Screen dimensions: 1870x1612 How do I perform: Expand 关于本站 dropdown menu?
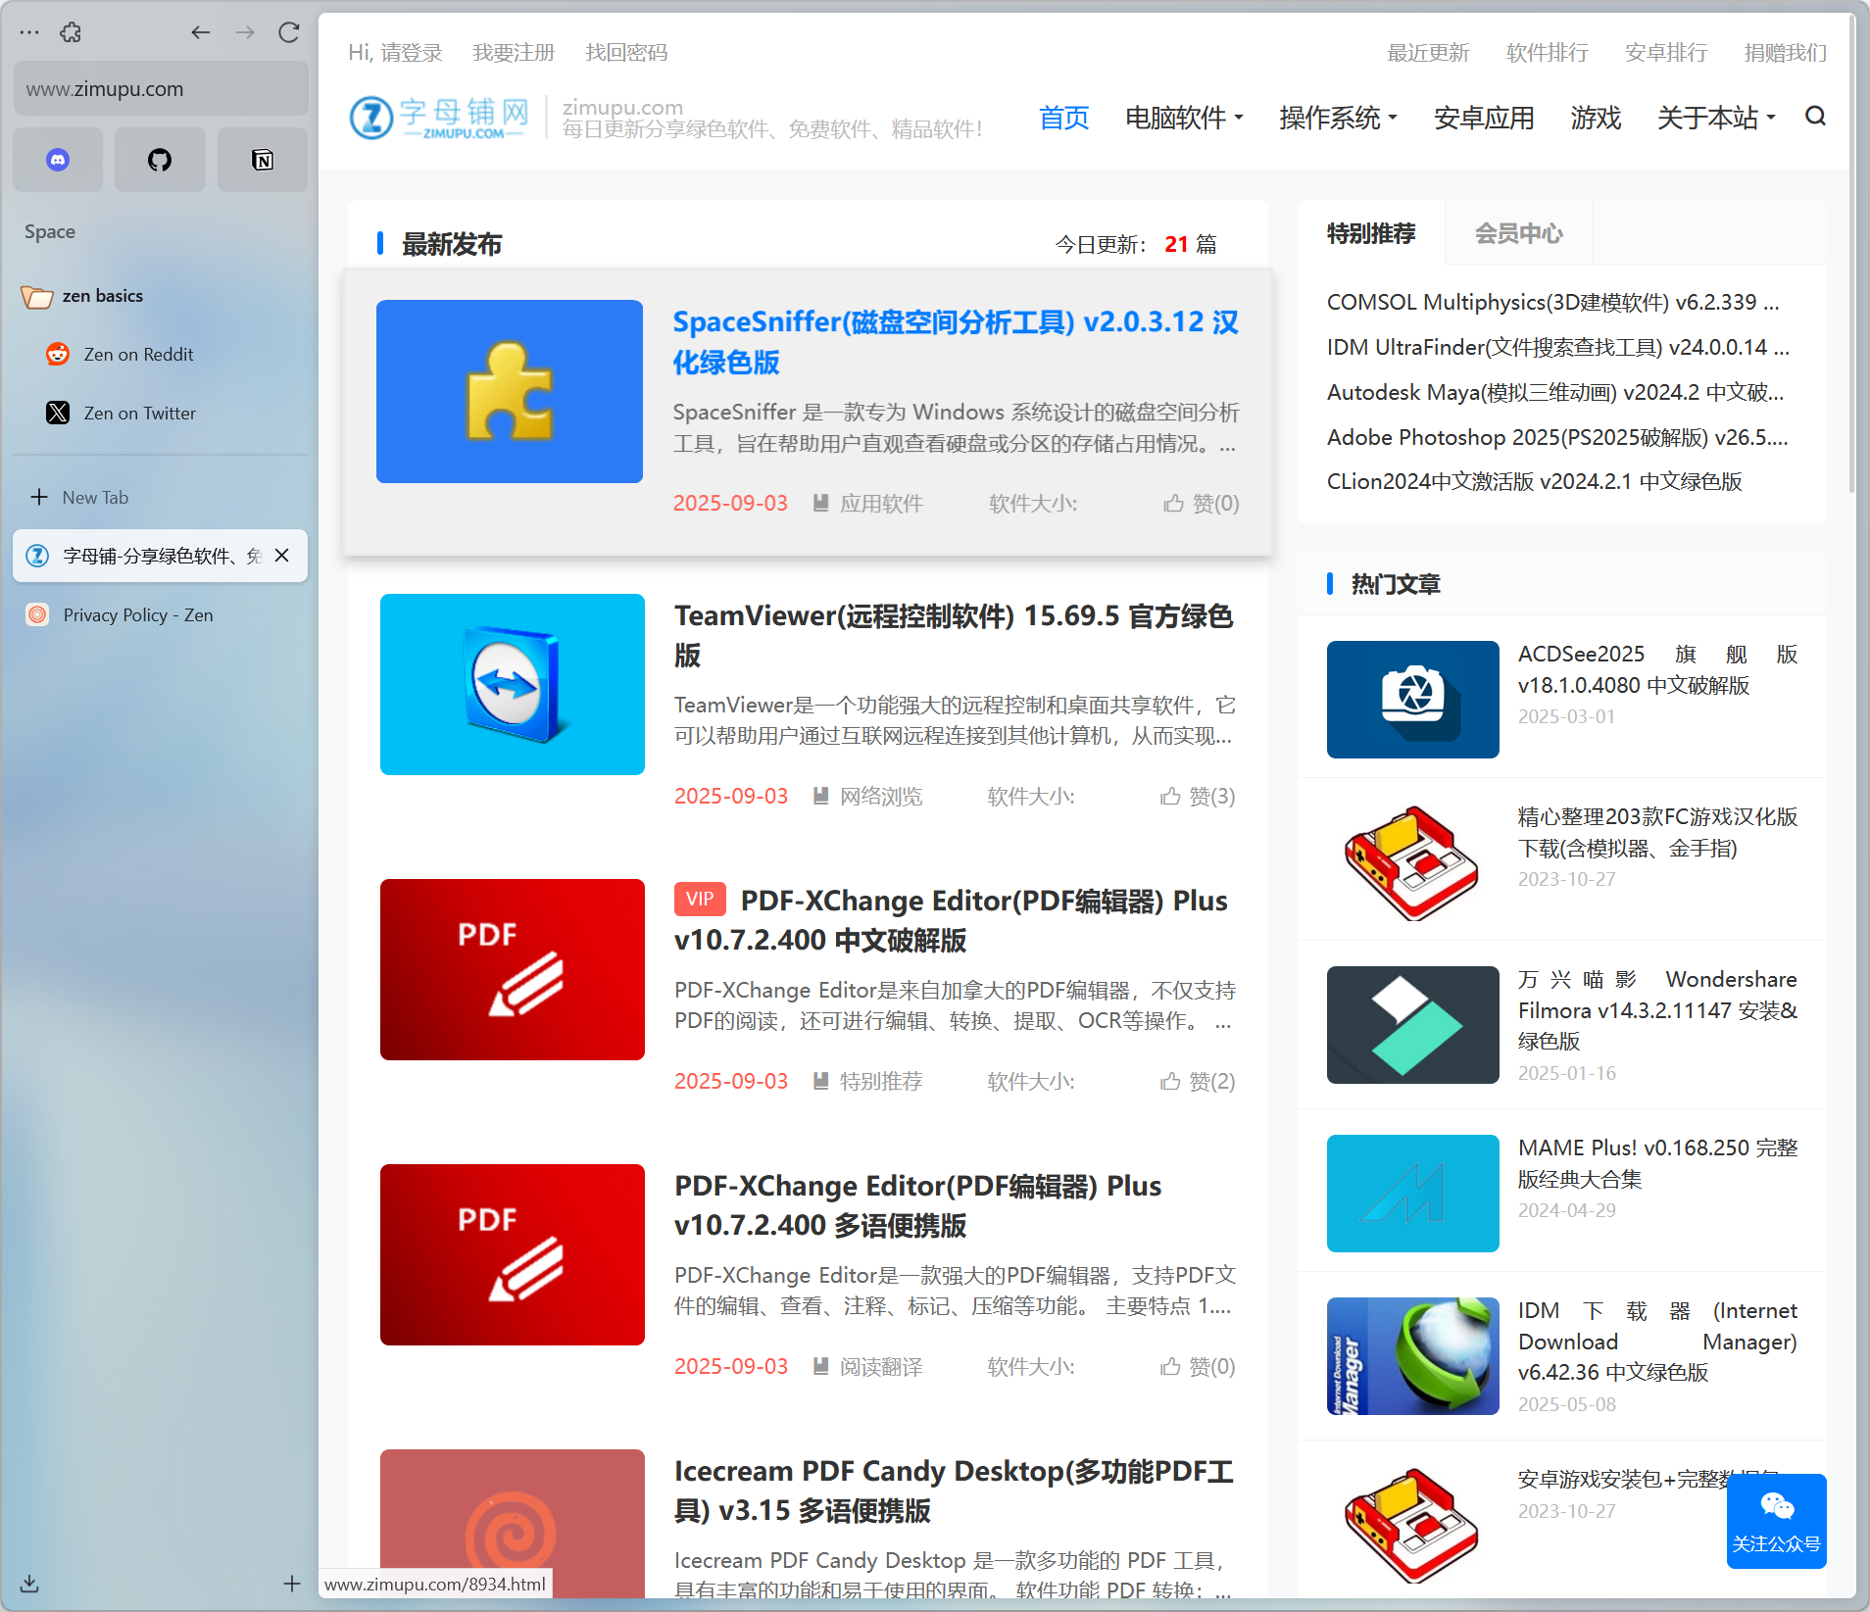1716,118
